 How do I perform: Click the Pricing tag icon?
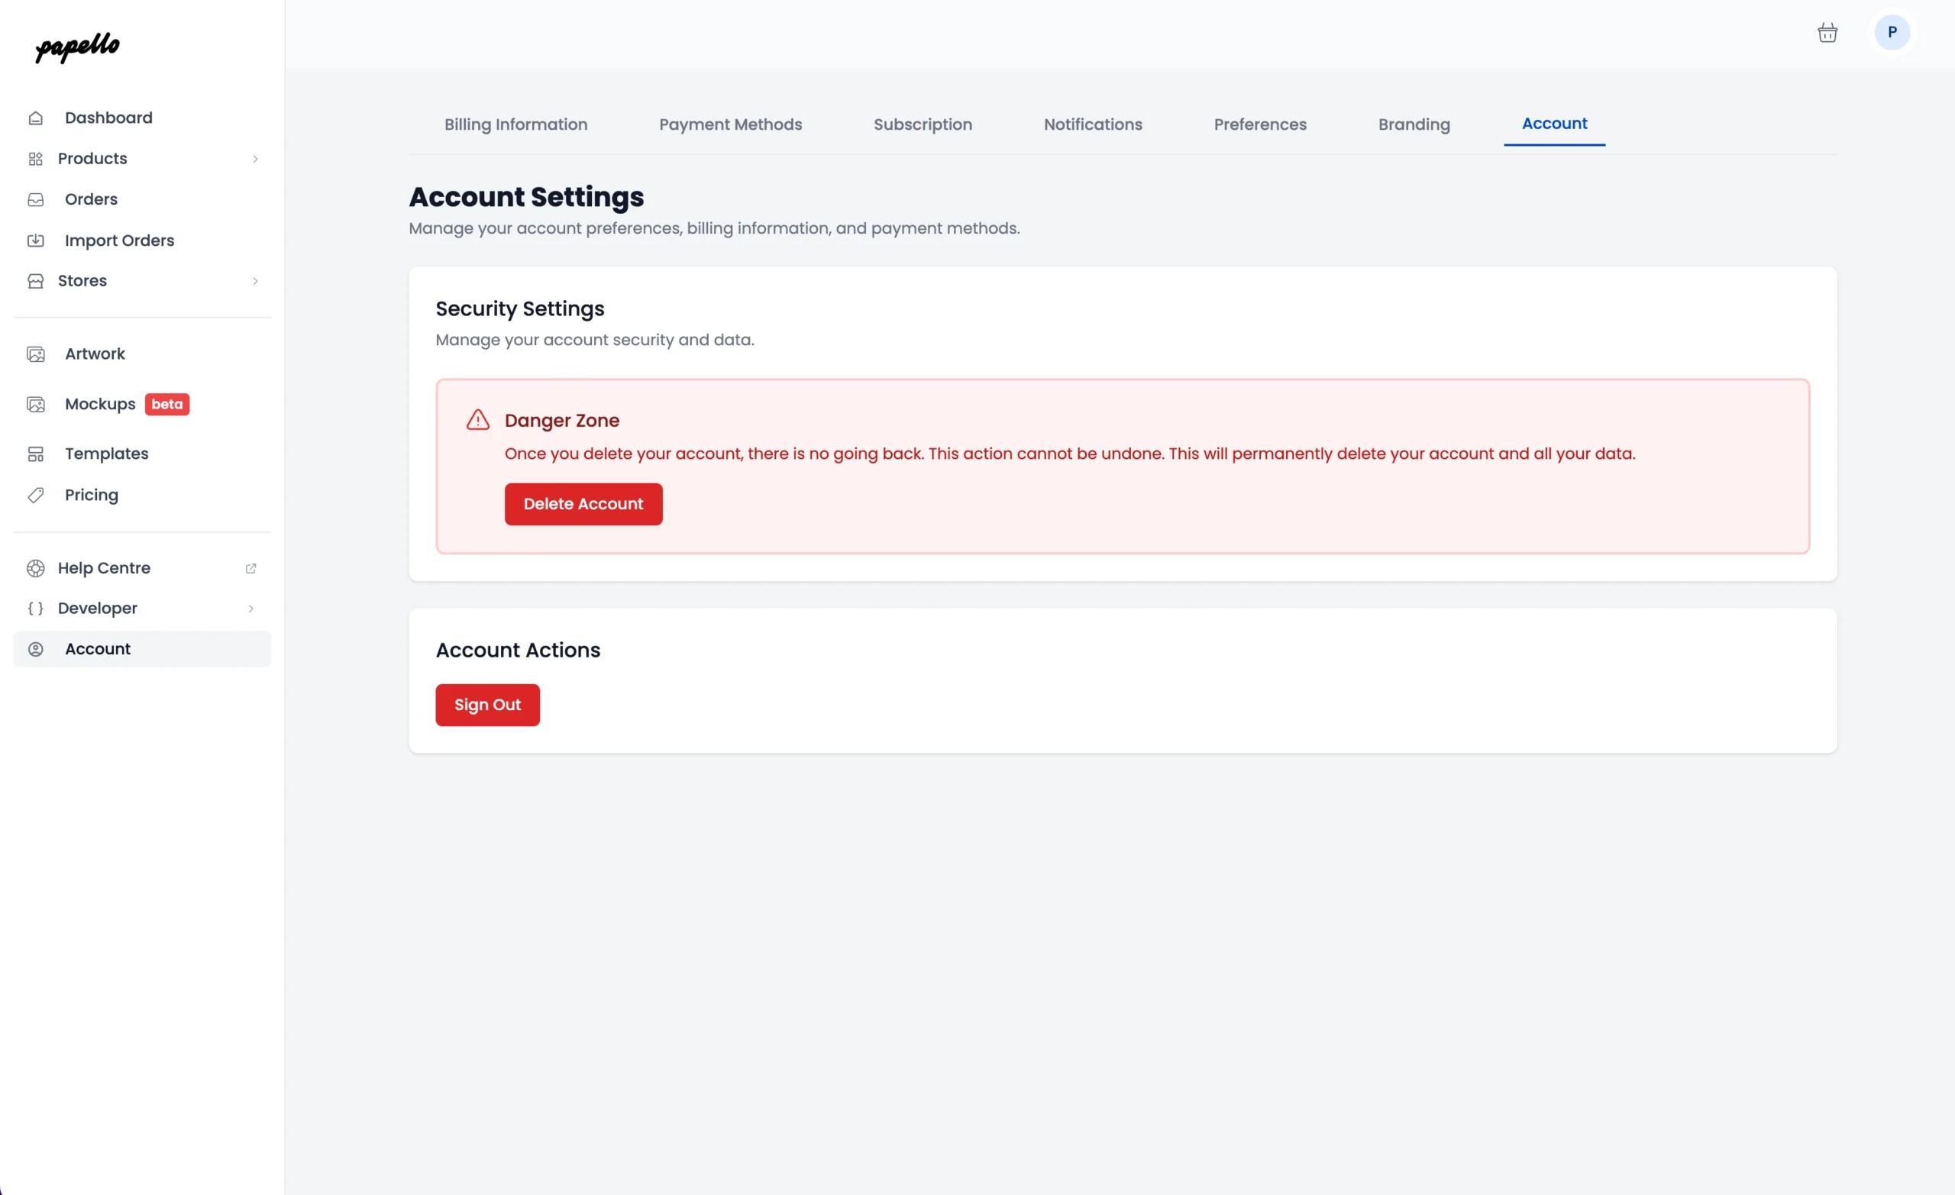(36, 495)
